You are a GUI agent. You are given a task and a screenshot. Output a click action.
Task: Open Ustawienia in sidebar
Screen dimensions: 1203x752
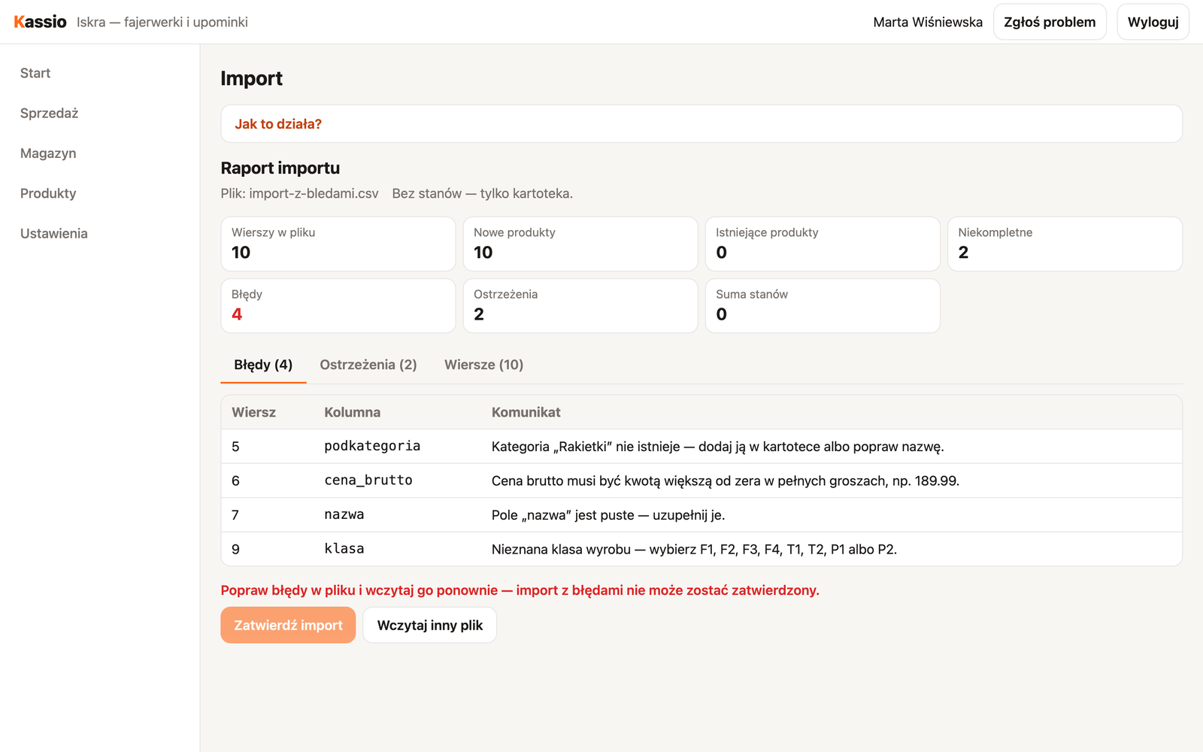tap(54, 233)
